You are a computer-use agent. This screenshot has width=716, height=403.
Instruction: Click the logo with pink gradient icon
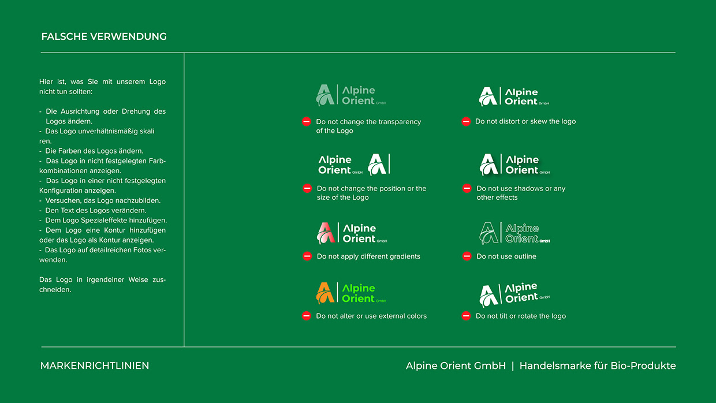[352, 233]
